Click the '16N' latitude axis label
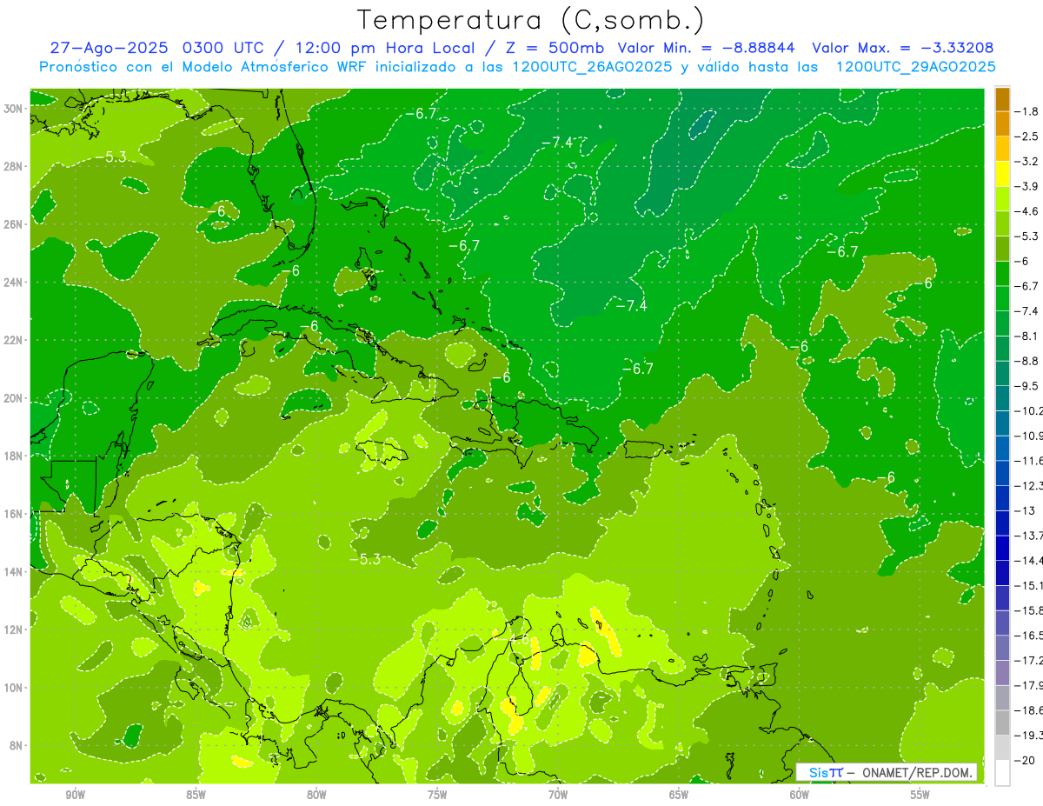 15,514
